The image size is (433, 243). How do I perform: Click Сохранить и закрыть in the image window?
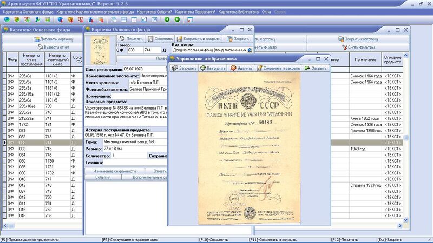tap(278, 68)
